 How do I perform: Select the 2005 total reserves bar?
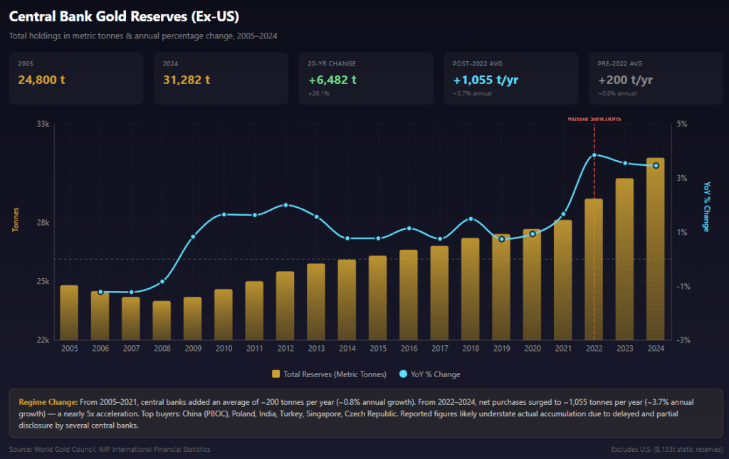point(69,312)
